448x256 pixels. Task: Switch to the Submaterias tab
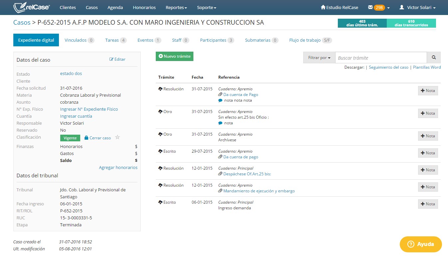262,40
